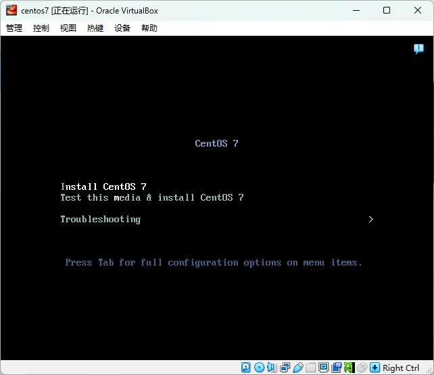Image resolution: width=434 pixels, height=375 pixels.
Task: Select Test this media & install CentOS 7
Action: click(x=152, y=197)
